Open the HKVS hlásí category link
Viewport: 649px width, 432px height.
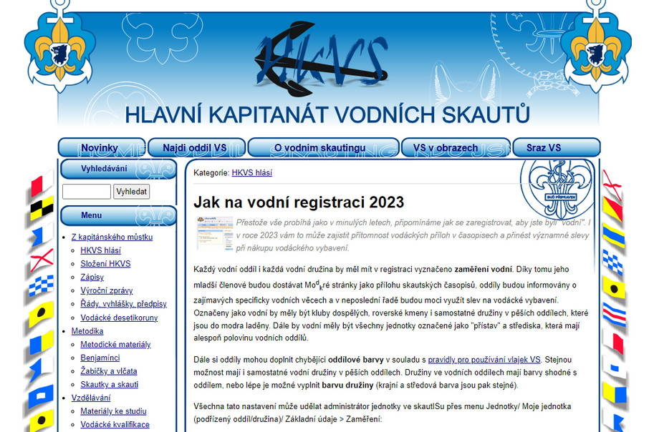[251, 172]
